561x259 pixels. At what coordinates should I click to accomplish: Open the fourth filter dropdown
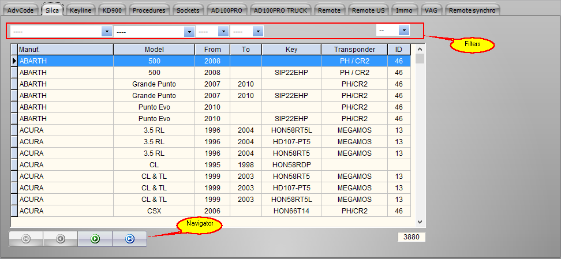(x=258, y=31)
